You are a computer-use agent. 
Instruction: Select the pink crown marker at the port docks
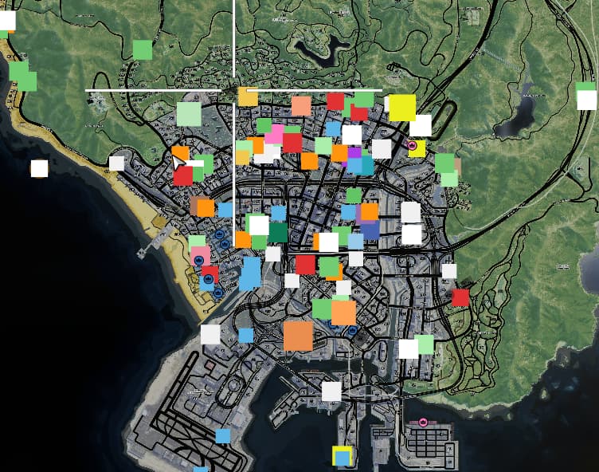423,423
